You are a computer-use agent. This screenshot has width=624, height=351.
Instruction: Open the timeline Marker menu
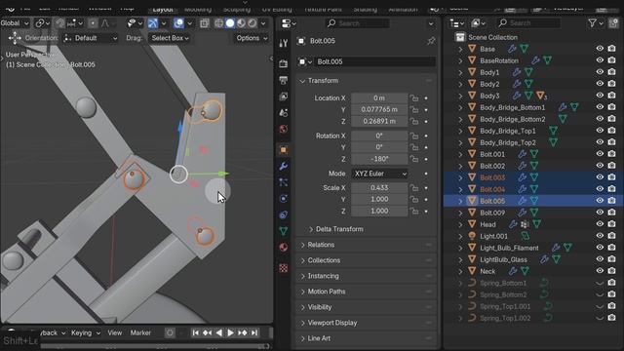[x=140, y=332]
